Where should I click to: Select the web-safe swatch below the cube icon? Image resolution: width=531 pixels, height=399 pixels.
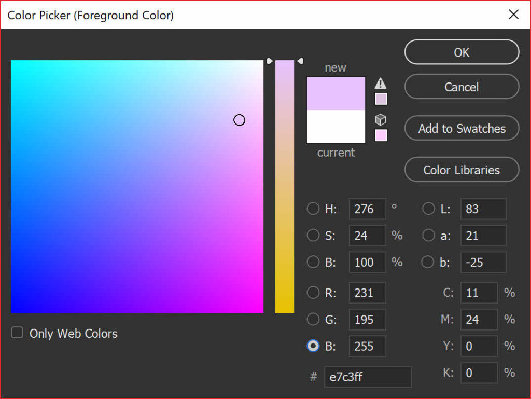tap(381, 134)
